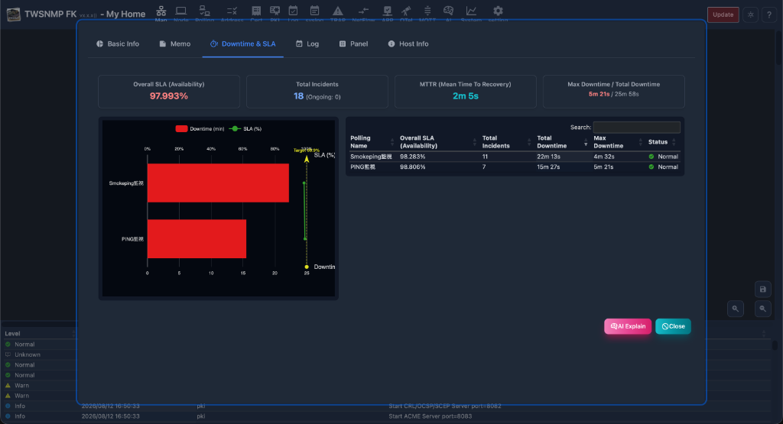Sort table by Polling Name column
Image resolution: width=783 pixels, height=424 pixels.
tap(372, 141)
